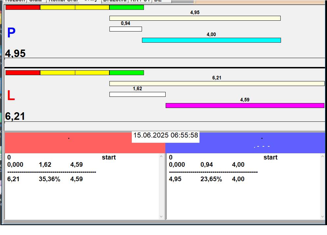Click the red segment in lane L's light bar

tap(23, 73)
